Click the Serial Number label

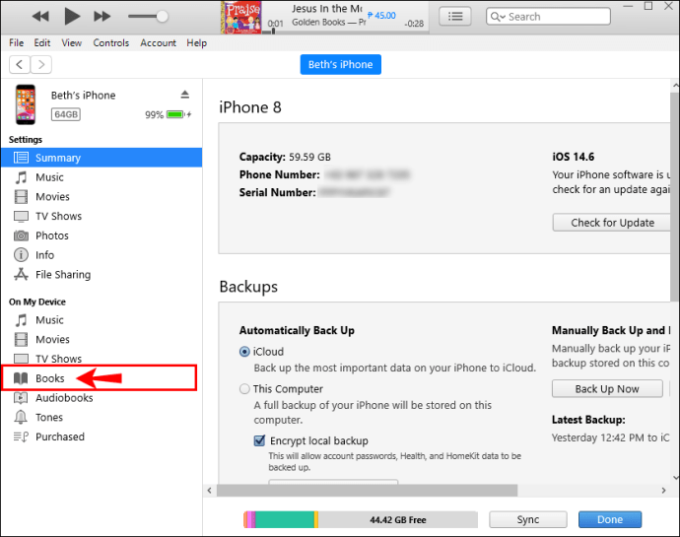click(278, 192)
